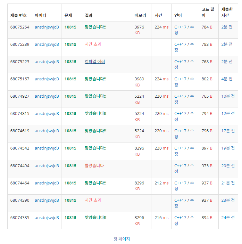The image size is (242, 244).
Task: Open ansdnjswjd3 profile in row 68075254
Action: click(47, 27)
